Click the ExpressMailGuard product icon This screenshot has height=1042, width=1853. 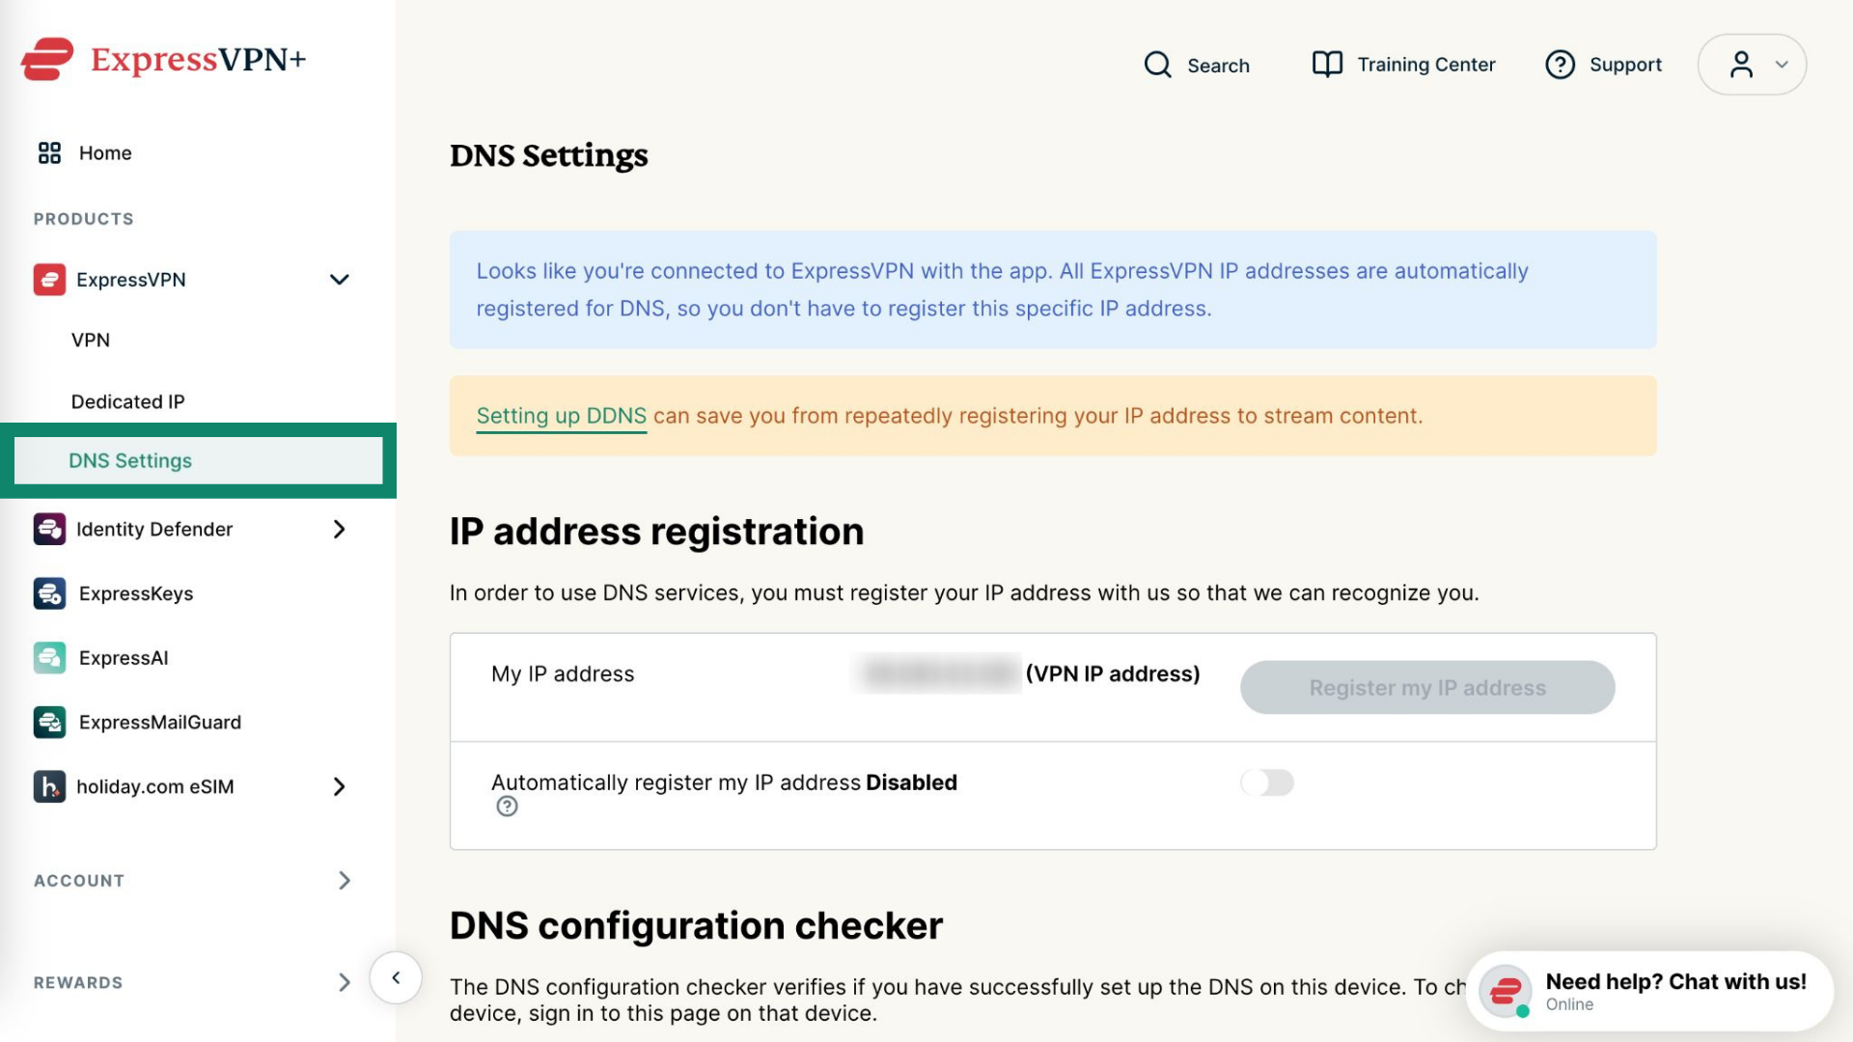49,722
